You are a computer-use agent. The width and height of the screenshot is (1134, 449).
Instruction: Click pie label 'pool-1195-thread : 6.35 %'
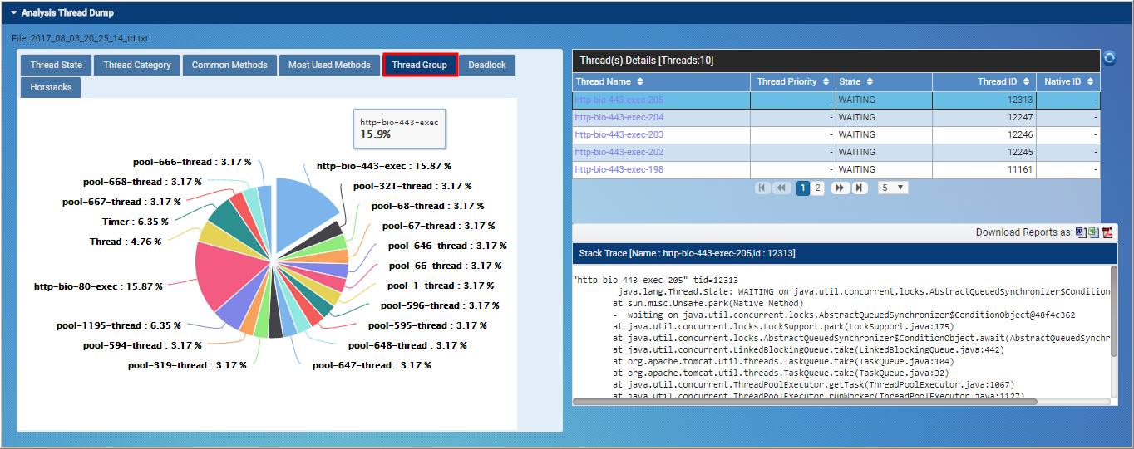click(x=119, y=325)
